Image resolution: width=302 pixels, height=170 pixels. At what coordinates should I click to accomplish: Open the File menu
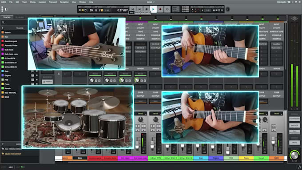coord(11,2)
